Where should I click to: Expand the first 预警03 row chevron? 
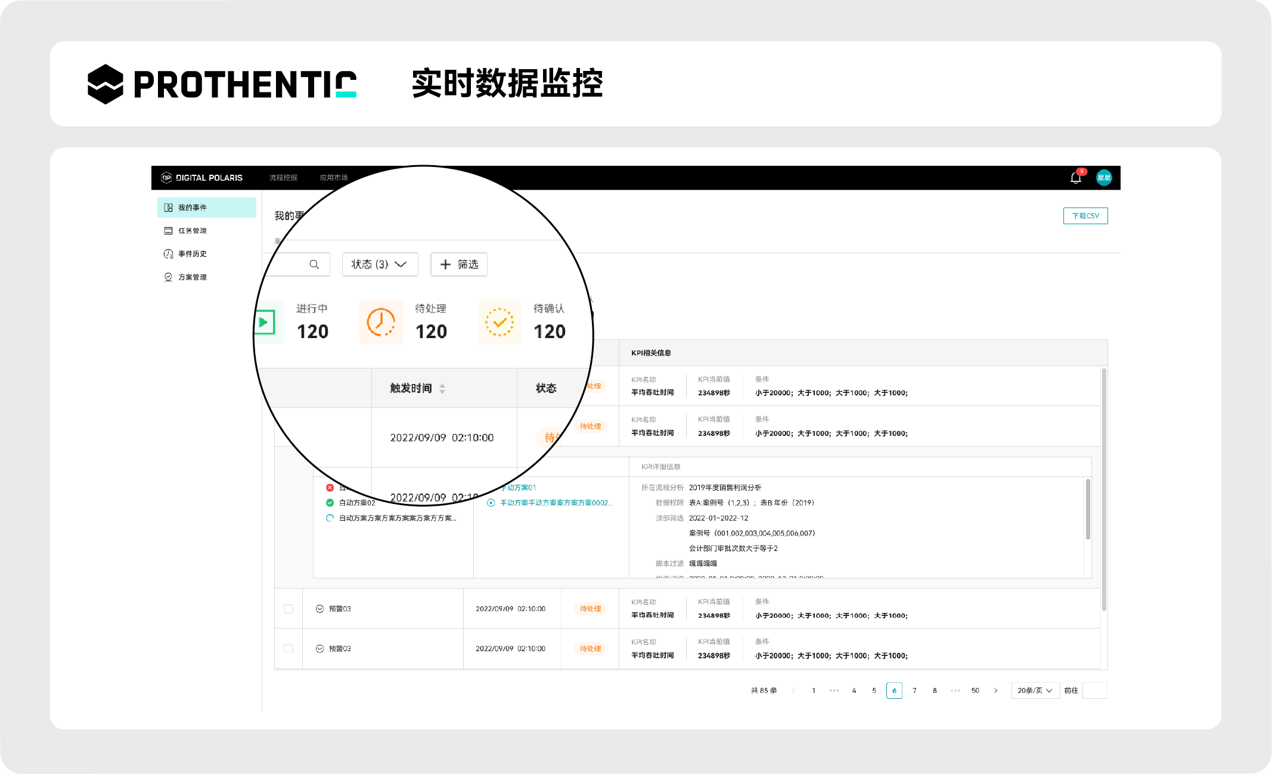[319, 609]
